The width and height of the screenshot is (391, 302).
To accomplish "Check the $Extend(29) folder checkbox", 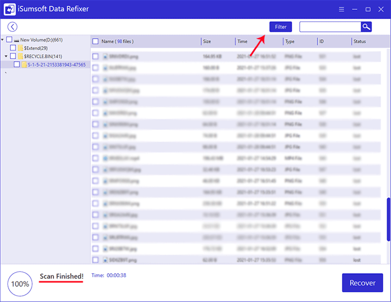I will [13, 48].
